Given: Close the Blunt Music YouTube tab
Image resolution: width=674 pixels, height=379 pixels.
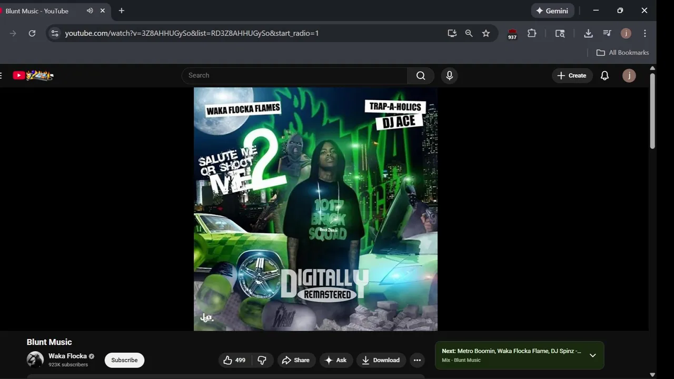Looking at the screenshot, I should click(x=103, y=11).
